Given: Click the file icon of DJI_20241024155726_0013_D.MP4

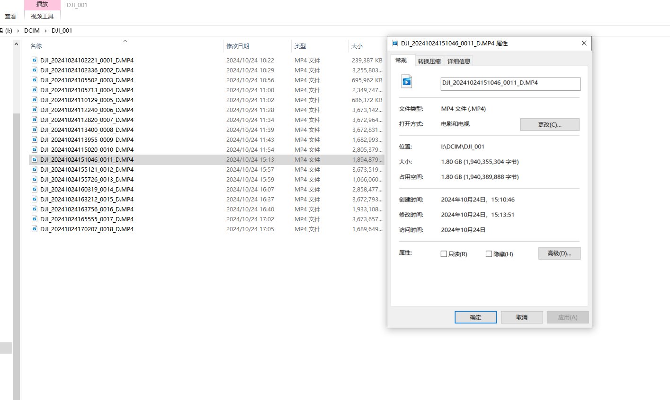Looking at the screenshot, I should click(35, 179).
